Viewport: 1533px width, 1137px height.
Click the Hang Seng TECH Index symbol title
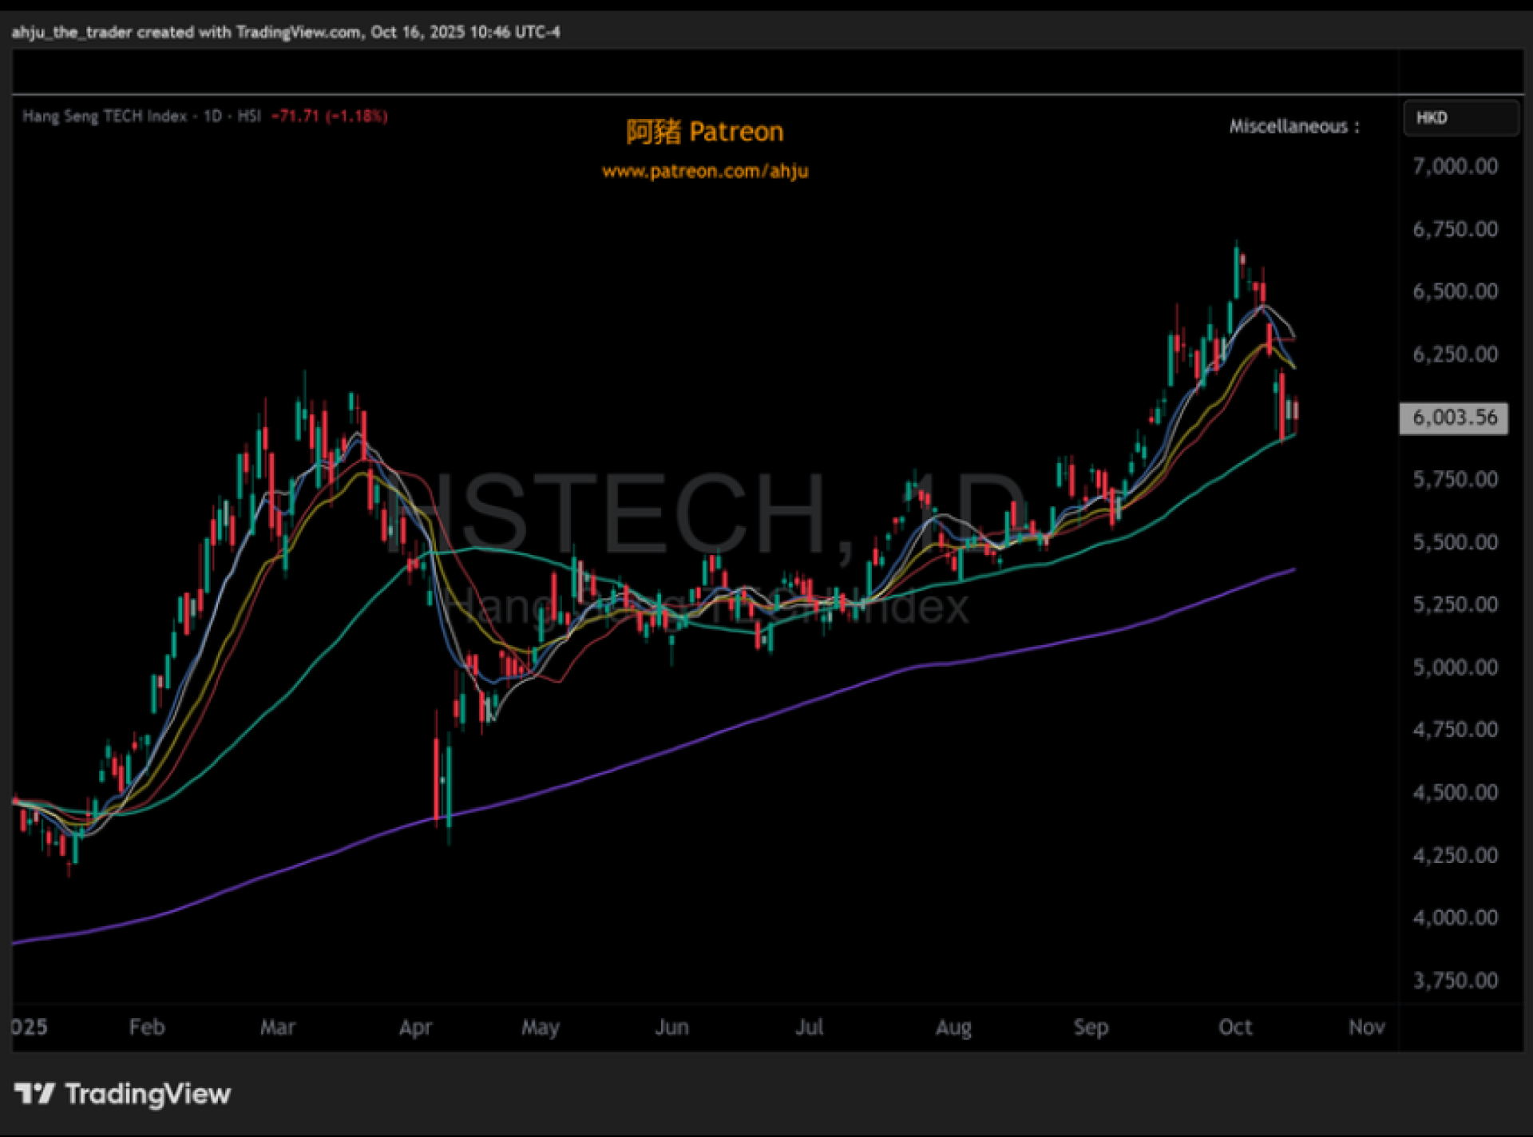coord(104,117)
